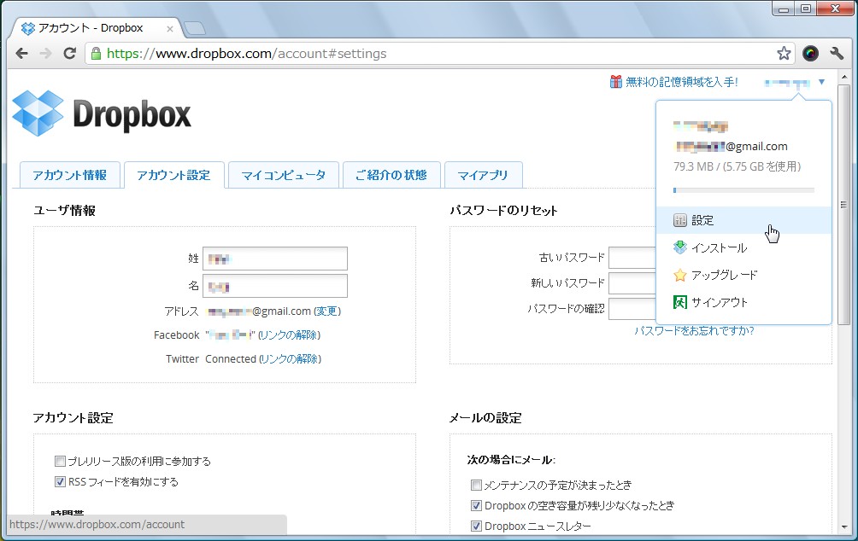Screen dimensions: 858x541
Task: Click the ユーザ情報 heading
Action: click(x=65, y=211)
